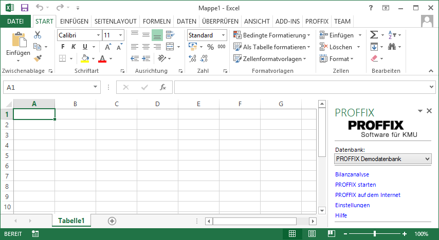Click PROFFIX starten link
The height and width of the screenshot is (240, 439).
[x=355, y=185]
